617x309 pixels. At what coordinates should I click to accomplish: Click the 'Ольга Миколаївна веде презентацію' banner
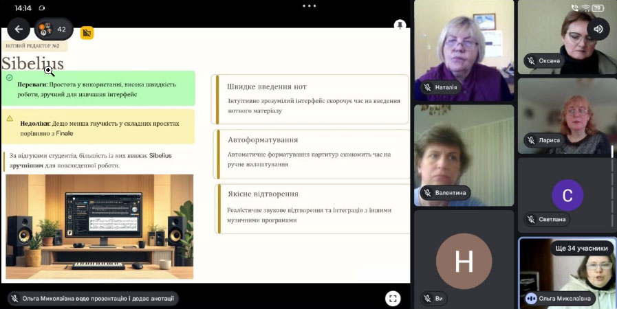pyautogui.click(x=93, y=299)
